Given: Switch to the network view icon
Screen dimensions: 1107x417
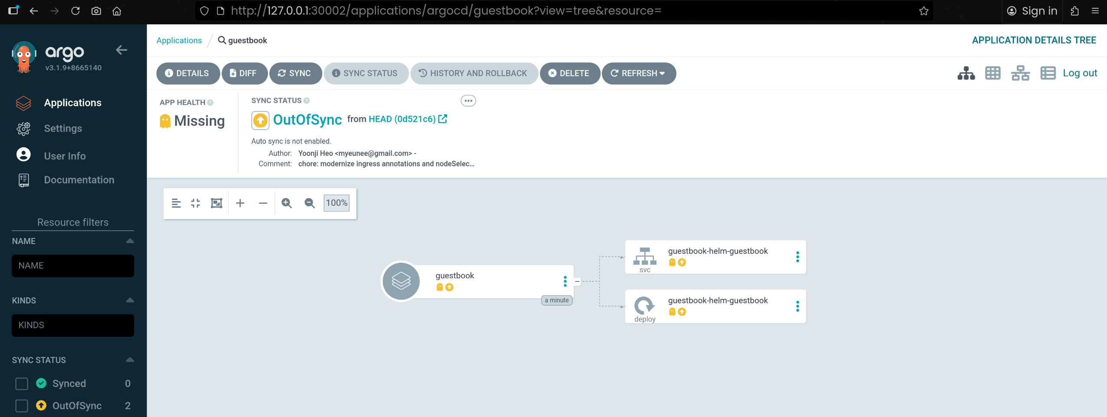Looking at the screenshot, I should (x=1020, y=73).
